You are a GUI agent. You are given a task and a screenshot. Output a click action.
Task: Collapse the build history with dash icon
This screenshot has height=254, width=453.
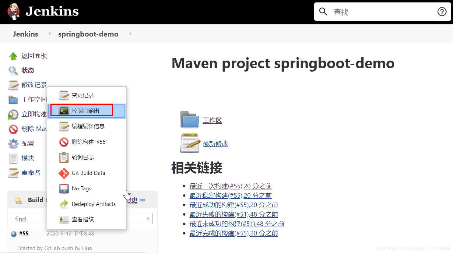(142, 200)
